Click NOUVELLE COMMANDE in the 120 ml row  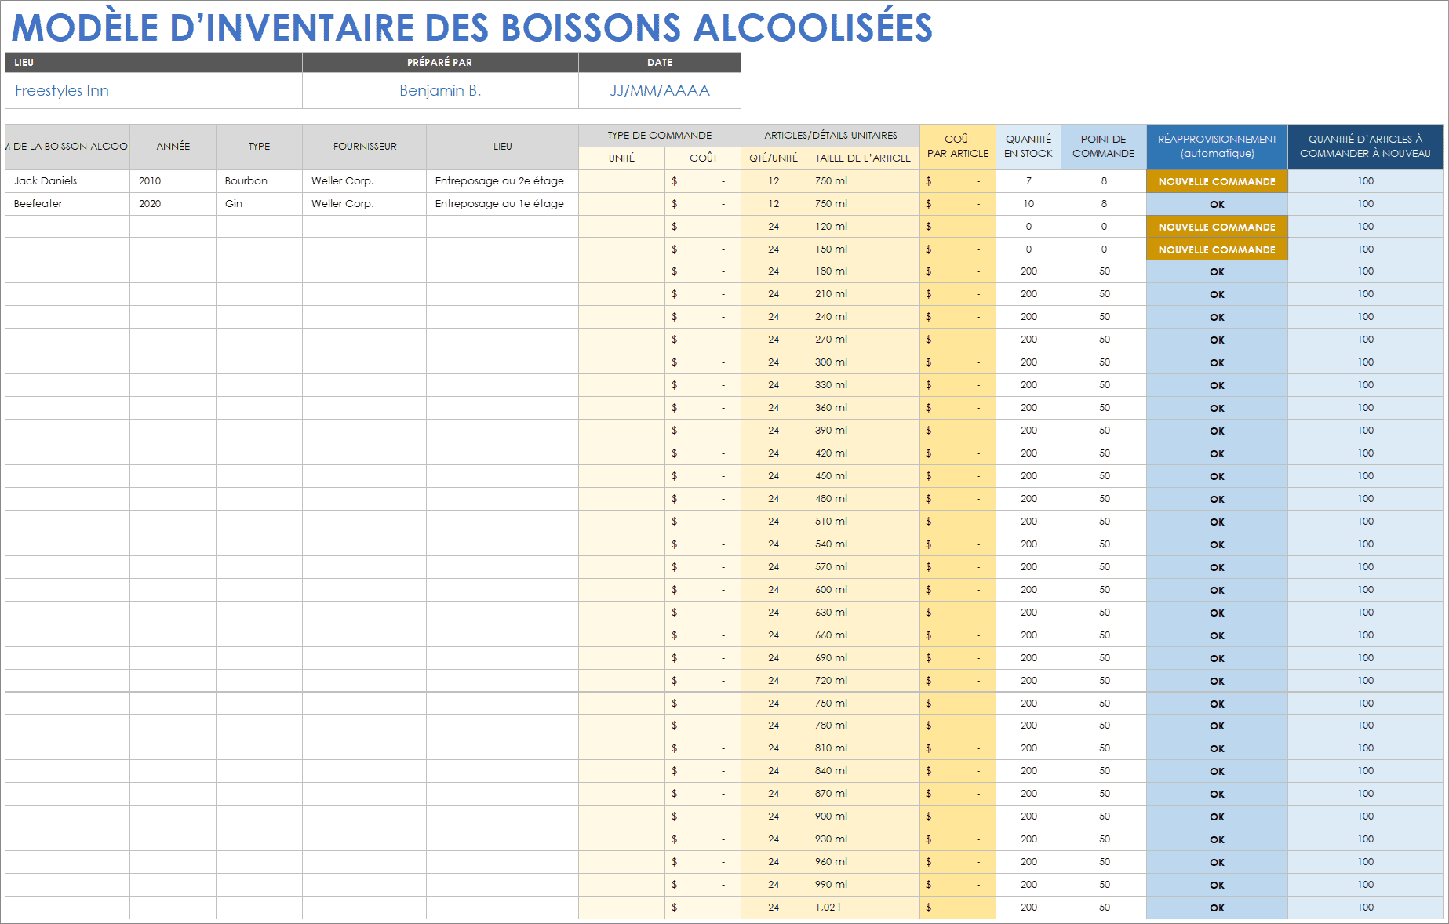(1218, 227)
